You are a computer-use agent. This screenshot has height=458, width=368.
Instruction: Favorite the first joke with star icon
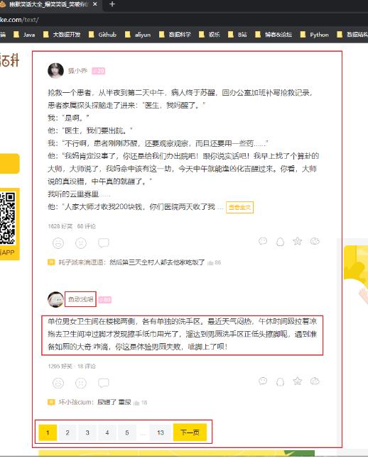tap(297, 241)
